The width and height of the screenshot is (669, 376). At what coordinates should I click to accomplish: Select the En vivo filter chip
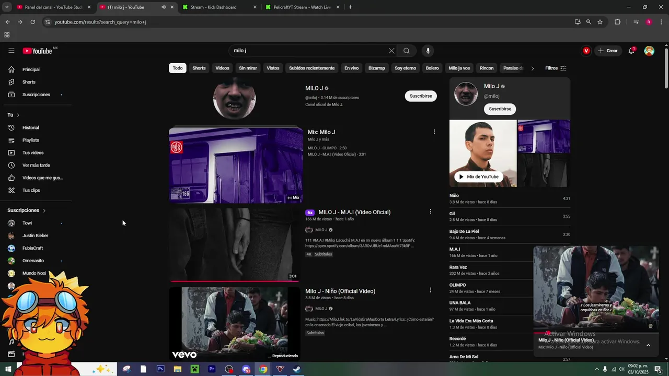[351, 68]
